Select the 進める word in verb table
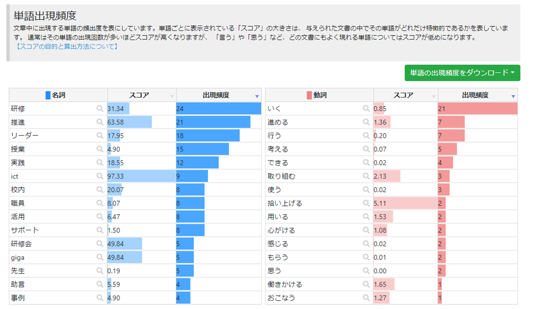Image resolution: width=540 pixels, height=309 pixels. point(278,122)
